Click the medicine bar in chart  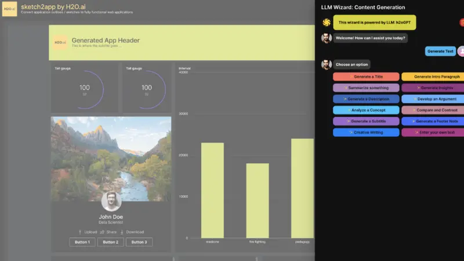212,190
